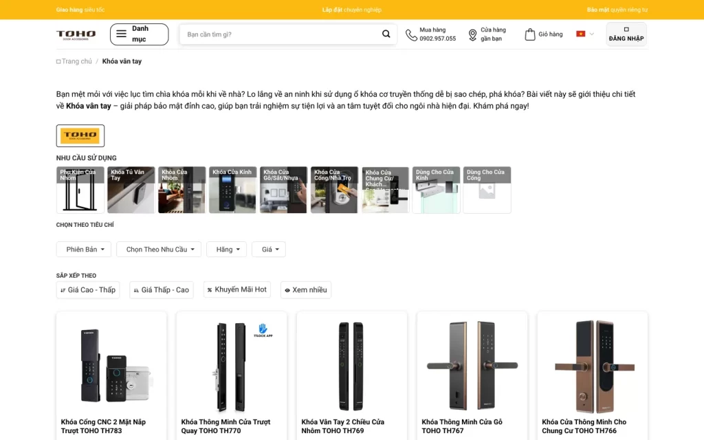Select Khóa Cửa Cổng/Nhà Trọ category tile
This screenshot has width=704, height=440.
(x=335, y=190)
